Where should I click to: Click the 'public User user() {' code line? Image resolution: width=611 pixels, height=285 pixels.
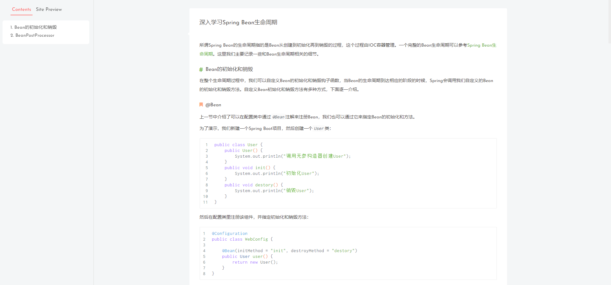247,257
